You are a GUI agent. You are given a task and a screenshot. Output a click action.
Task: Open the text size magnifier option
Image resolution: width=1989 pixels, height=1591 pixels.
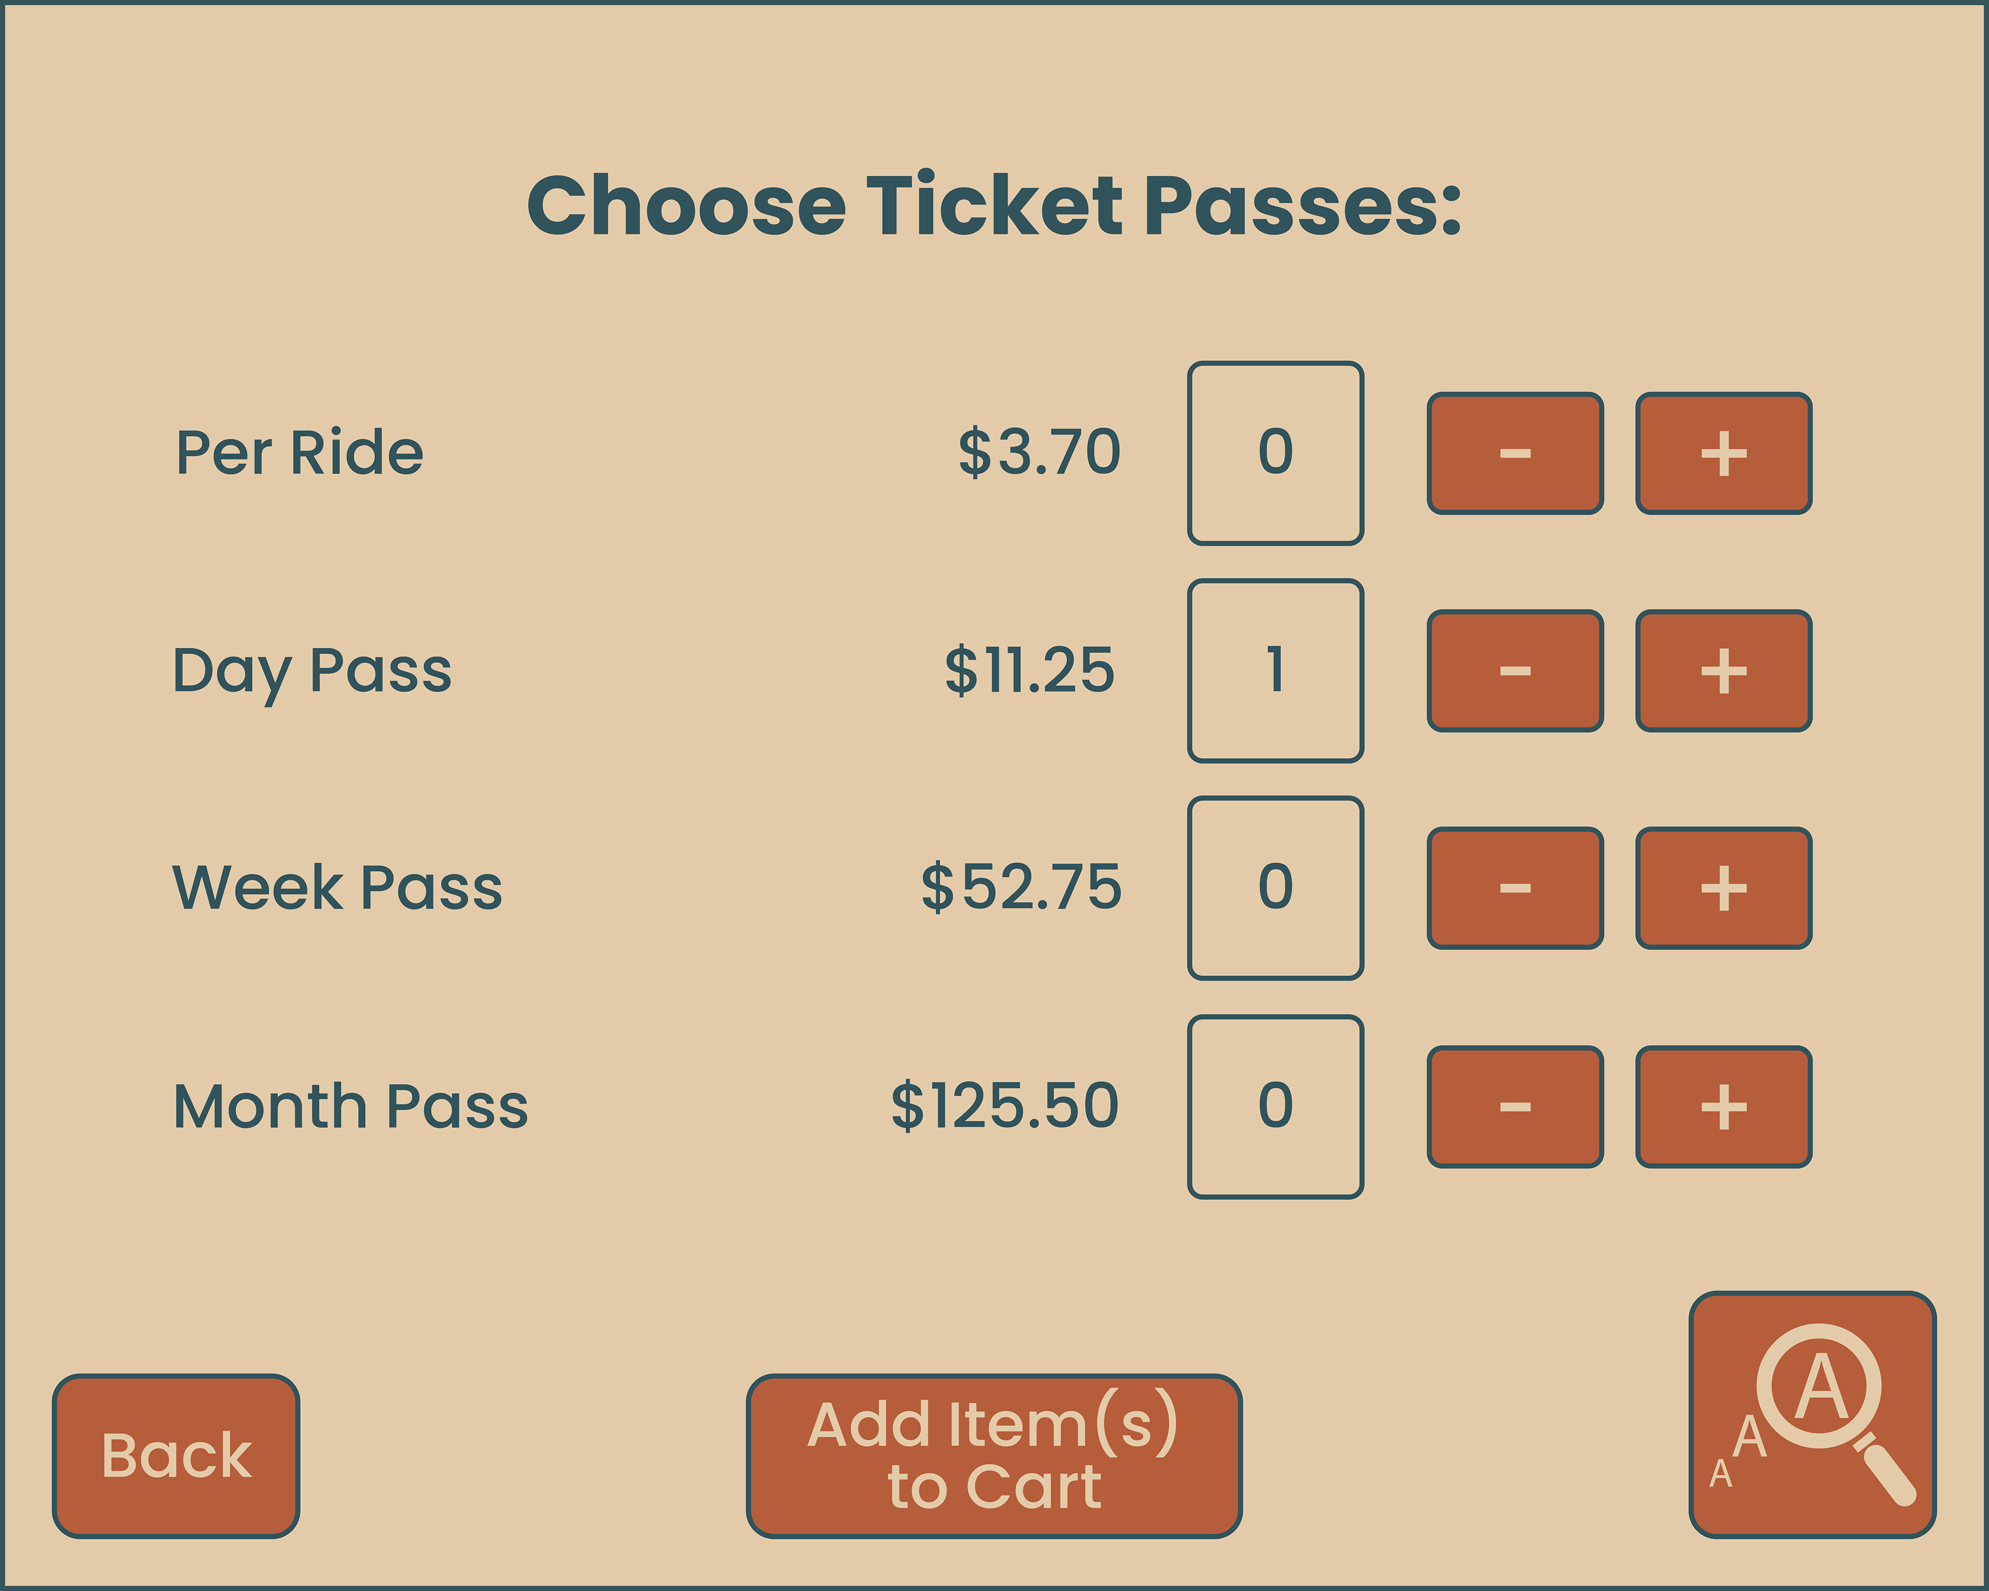pyautogui.click(x=1812, y=1415)
